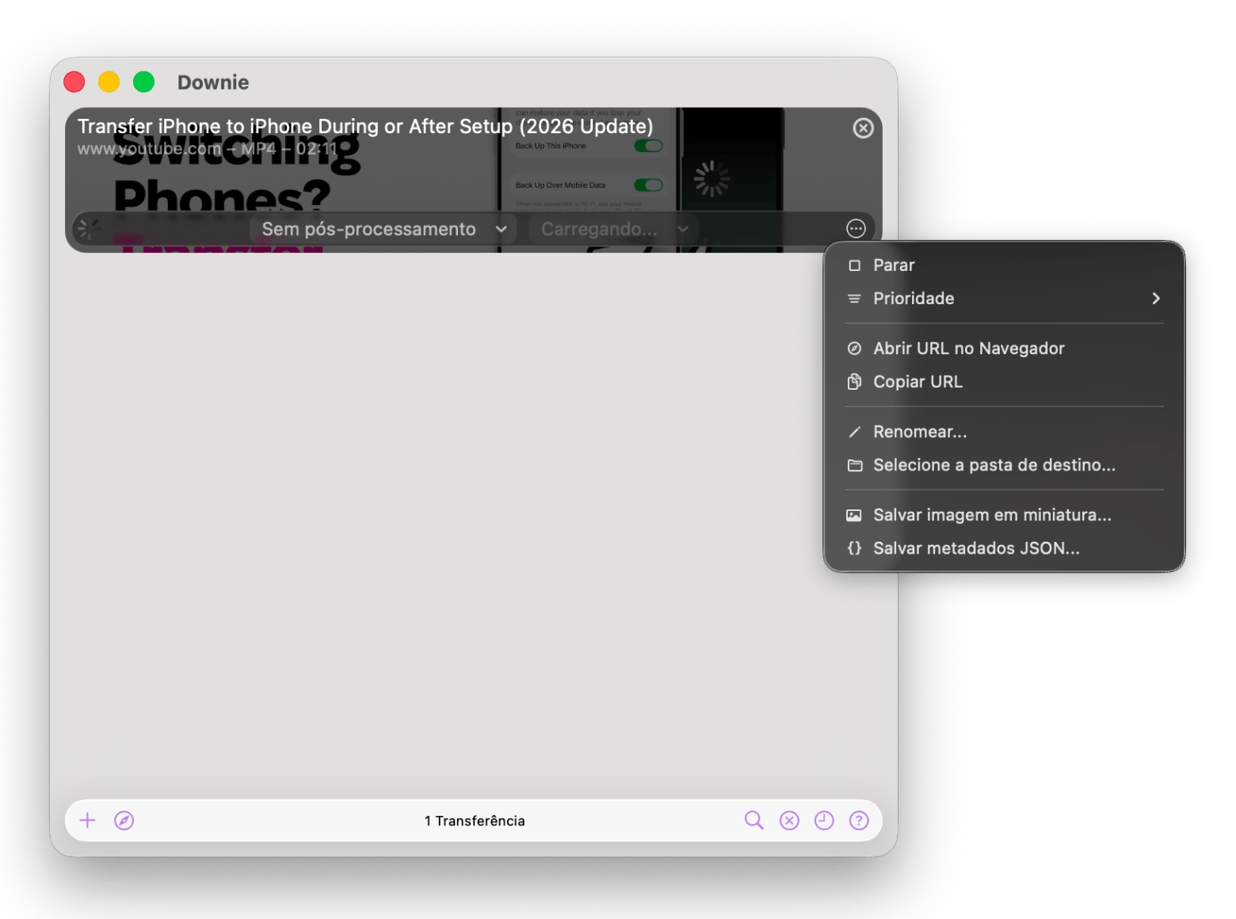Choose Selecione a pasta de destino...
The width and height of the screenshot is (1236, 919).
tap(1004, 465)
